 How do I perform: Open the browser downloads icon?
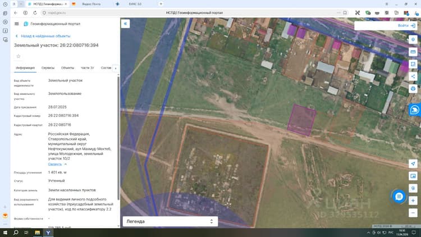[x=416, y=12]
